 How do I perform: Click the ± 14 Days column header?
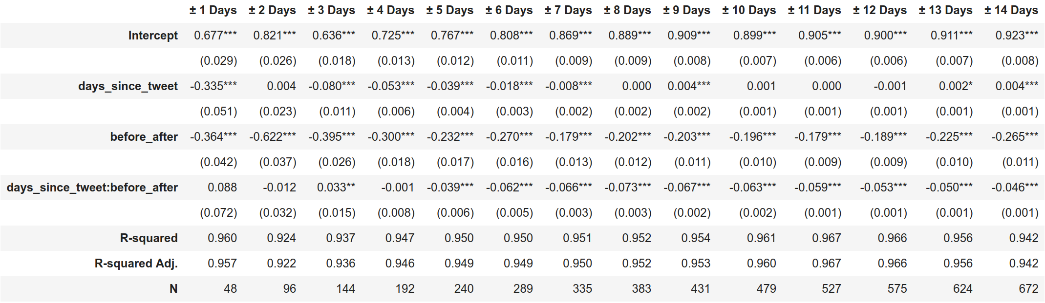click(1011, 10)
